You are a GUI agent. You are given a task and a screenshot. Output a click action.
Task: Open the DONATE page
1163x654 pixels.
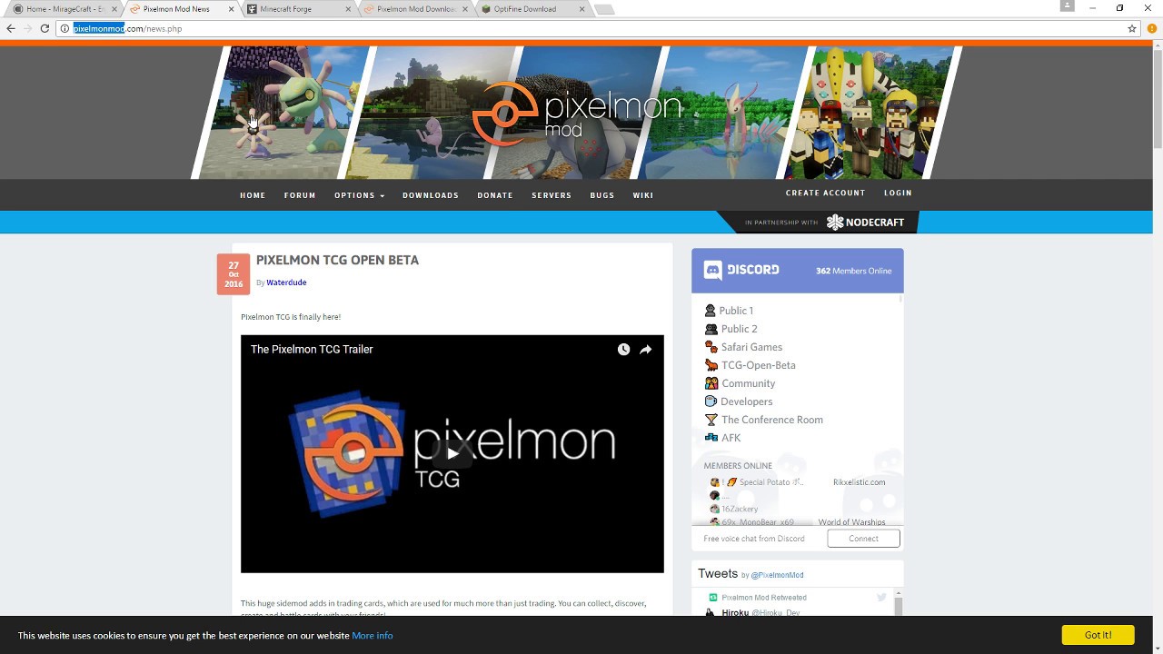[x=495, y=195]
